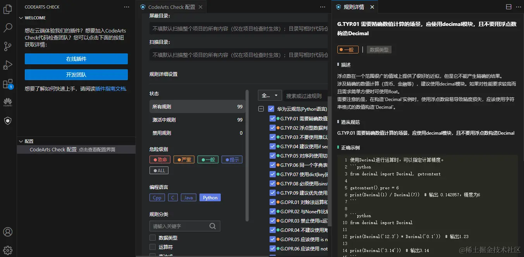
Task: Click the 一般 severity badge in rule details
Action: pos(348,50)
